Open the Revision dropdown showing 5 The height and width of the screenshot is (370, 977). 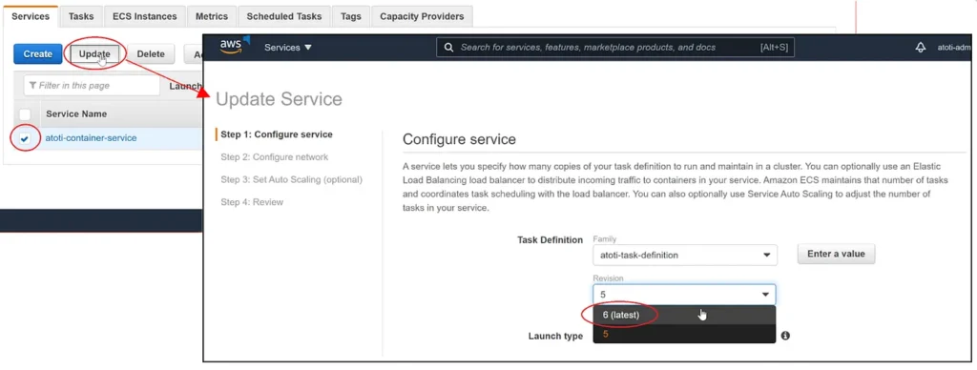[684, 295]
